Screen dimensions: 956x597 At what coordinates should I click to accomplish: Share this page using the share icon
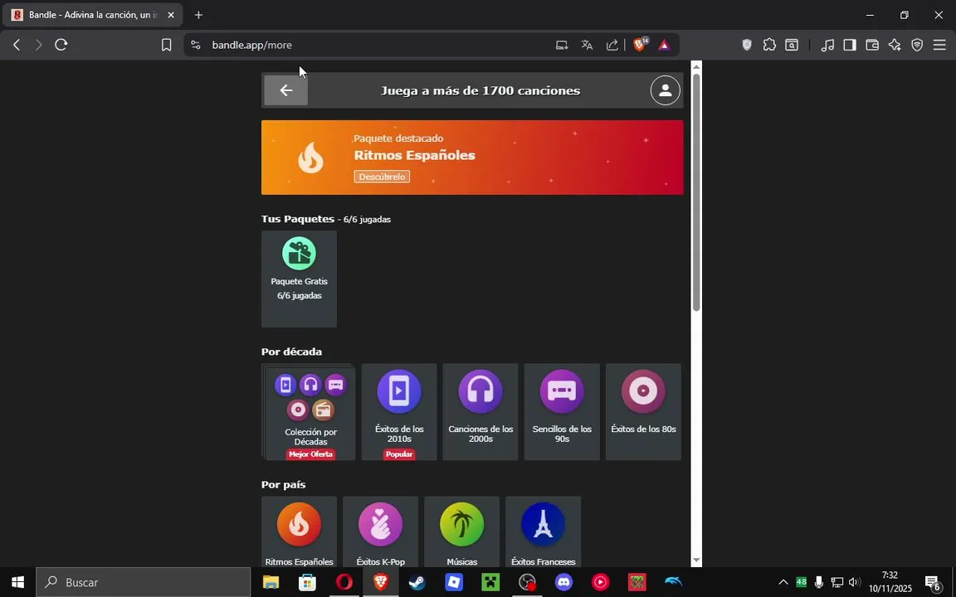tap(612, 45)
